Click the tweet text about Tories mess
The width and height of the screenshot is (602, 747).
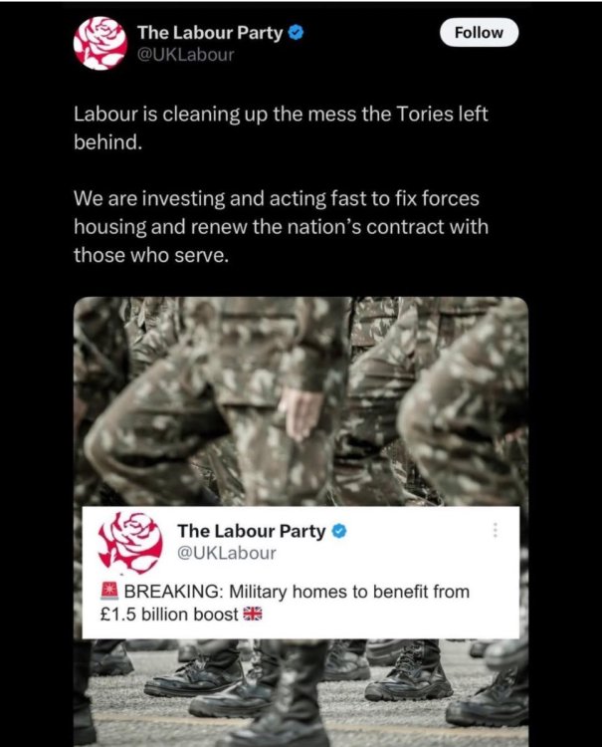click(281, 127)
